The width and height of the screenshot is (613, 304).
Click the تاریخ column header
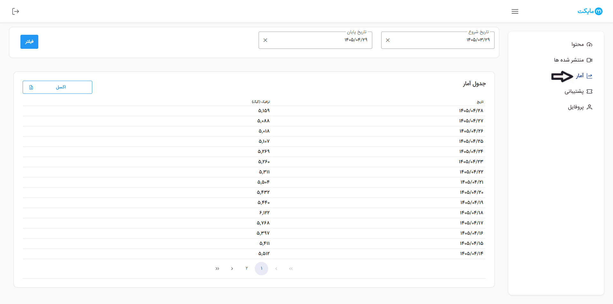480,102
